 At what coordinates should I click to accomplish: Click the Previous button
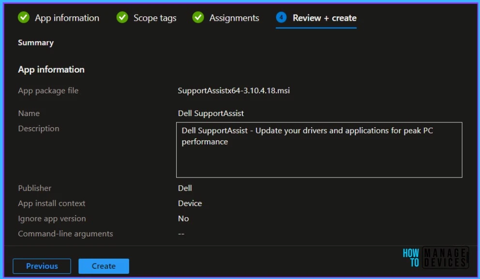(x=42, y=266)
